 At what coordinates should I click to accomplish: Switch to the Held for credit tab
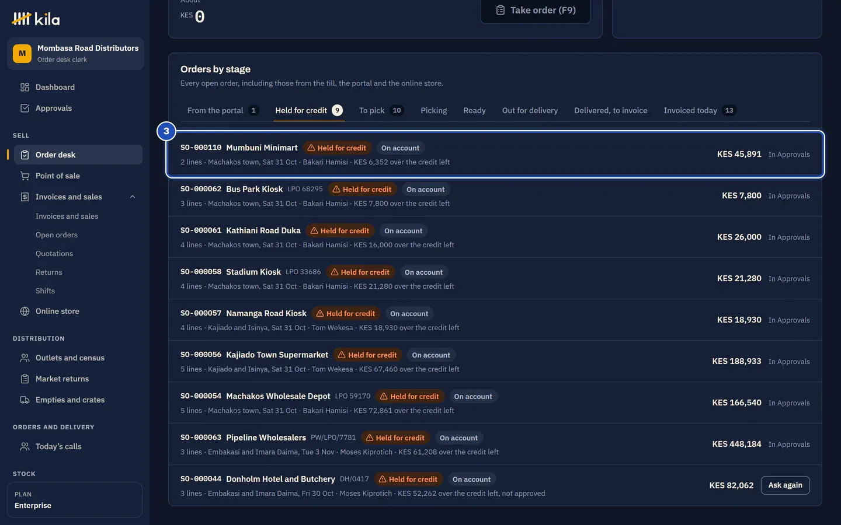[309, 111]
